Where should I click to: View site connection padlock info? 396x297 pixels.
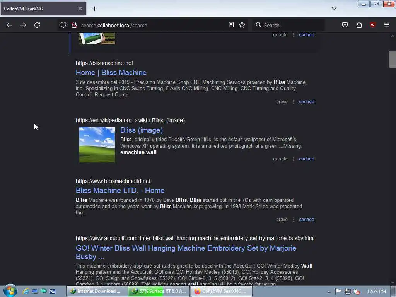[x=74, y=25]
